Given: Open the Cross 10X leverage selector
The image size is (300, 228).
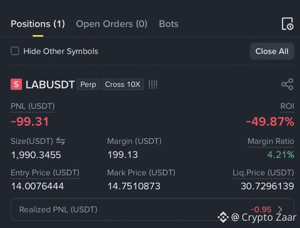Looking at the screenshot, I should [x=122, y=84].
